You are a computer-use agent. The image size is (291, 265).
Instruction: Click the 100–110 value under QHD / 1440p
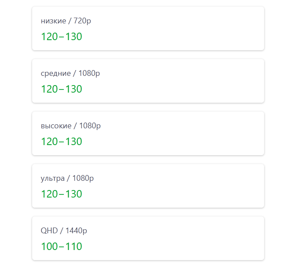coord(62,246)
